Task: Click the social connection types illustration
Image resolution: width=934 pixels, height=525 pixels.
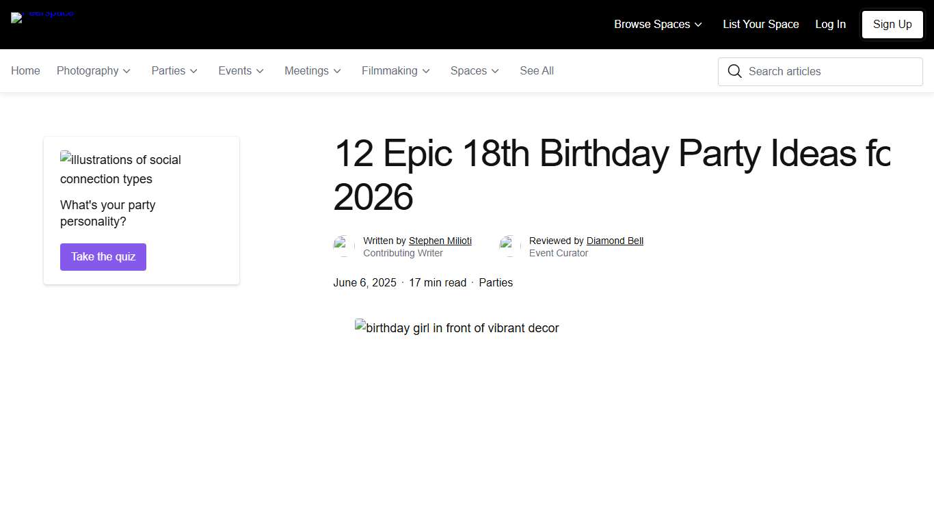Action: point(120,169)
